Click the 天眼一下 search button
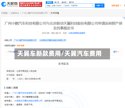 [x=99, y=5]
